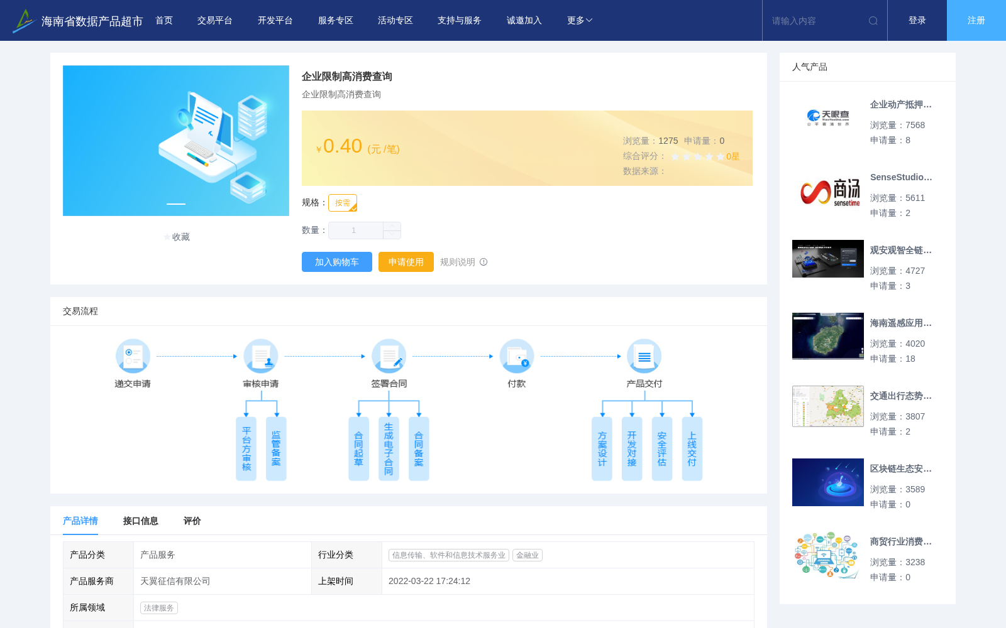This screenshot has height=628, width=1006.
Task: Open the 服务专区 menu item
Action: 336,21
